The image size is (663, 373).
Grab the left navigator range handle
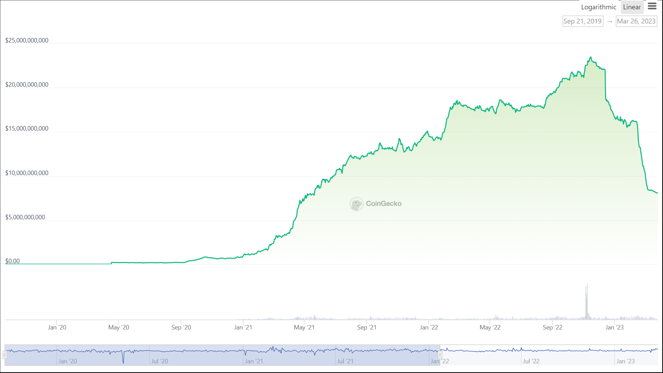[5, 355]
